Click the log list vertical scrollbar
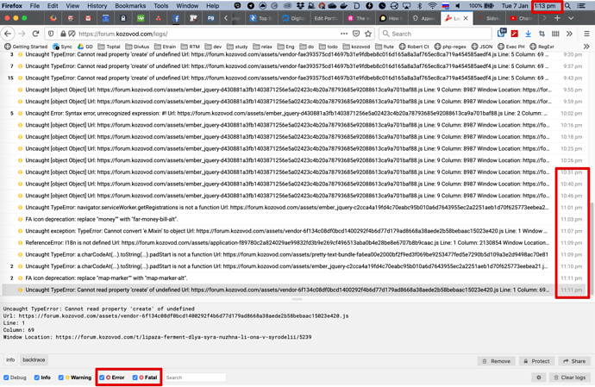 click(x=590, y=248)
